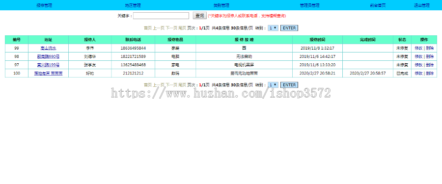
Task: Open the page-number dropdown below the table
Action: (x=273, y=85)
